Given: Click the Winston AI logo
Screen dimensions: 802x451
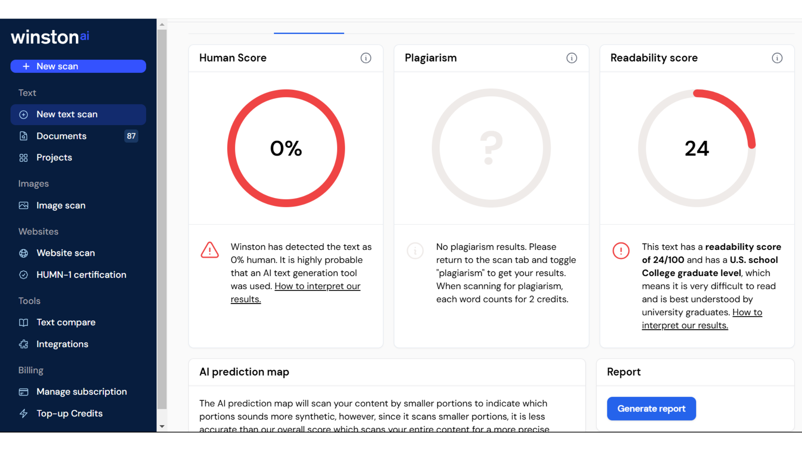Looking at the screenshot, I should (50, 37).
